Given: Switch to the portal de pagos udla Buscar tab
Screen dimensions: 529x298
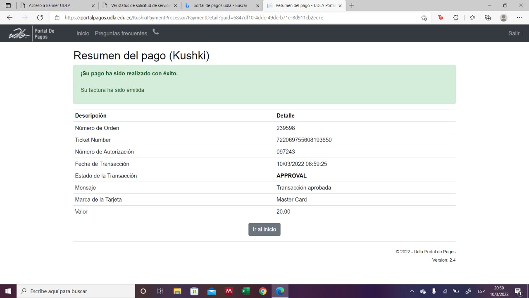Looking at the screenshot, I should tap(220, 5).
